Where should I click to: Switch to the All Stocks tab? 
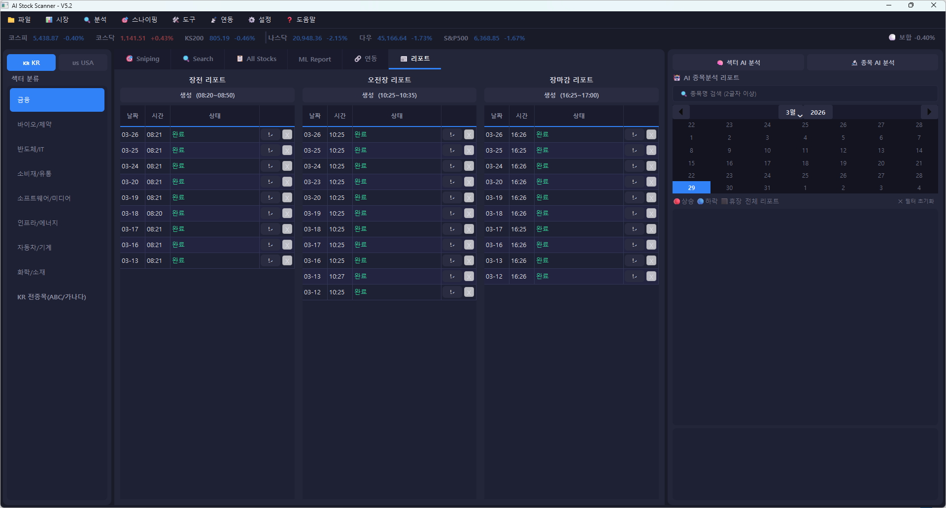click(256, 59)
